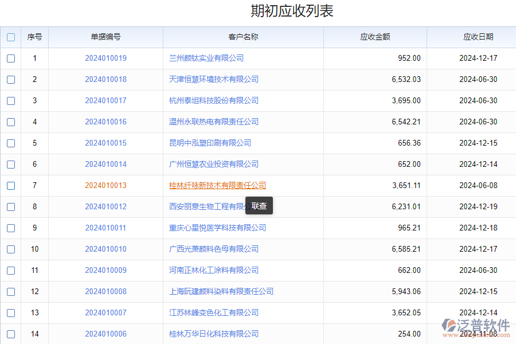Screen dimensions: 516x344
Task: View customer 天津恒慧环境技术有限公司
Action: coord(214,80)
